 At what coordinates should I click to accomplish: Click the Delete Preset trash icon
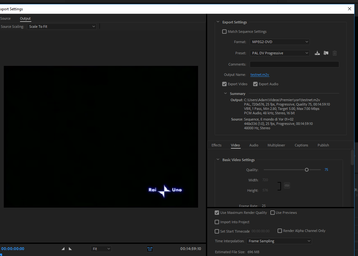click(335, 53)
